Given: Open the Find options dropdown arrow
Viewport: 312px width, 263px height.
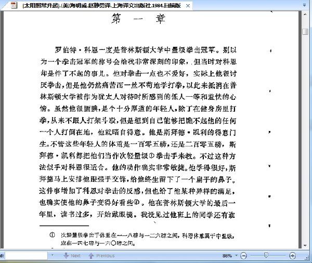Looking at the screenshot, I should click(53, 255).
